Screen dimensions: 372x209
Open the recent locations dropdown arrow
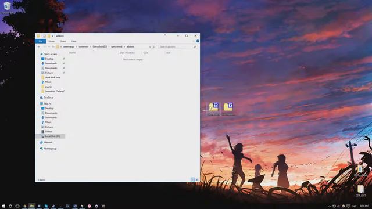click(49, 47)
